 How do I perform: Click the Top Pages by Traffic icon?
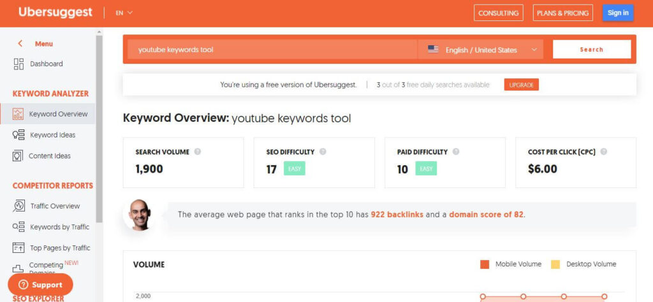[18, 248]
